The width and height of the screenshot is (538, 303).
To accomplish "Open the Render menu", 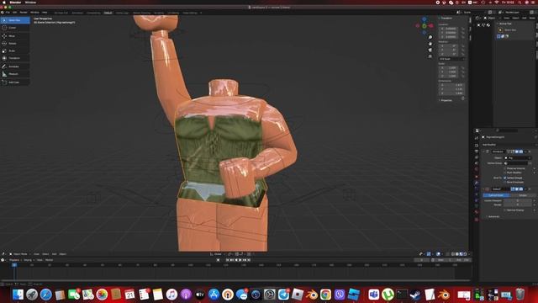I will click(24, 13).
